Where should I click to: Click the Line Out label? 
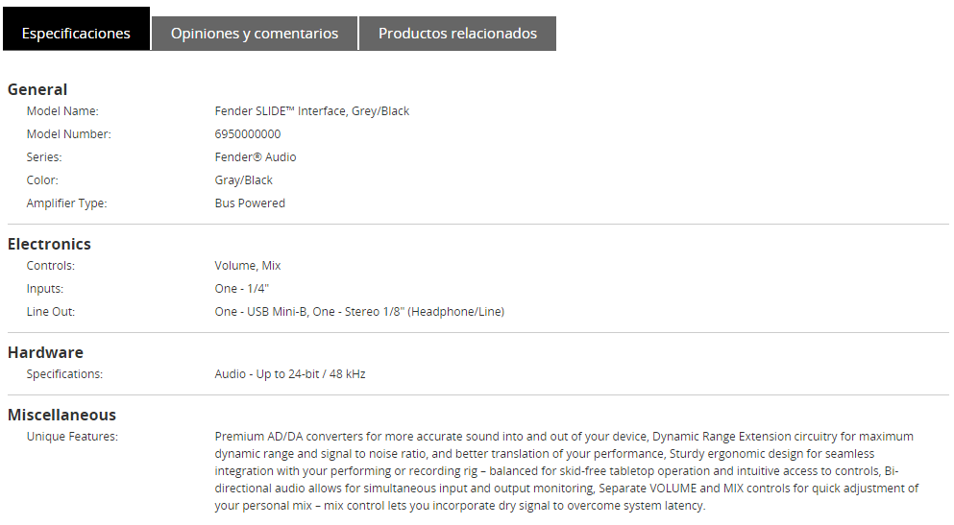pyautogui.click(x=51, y=312)
